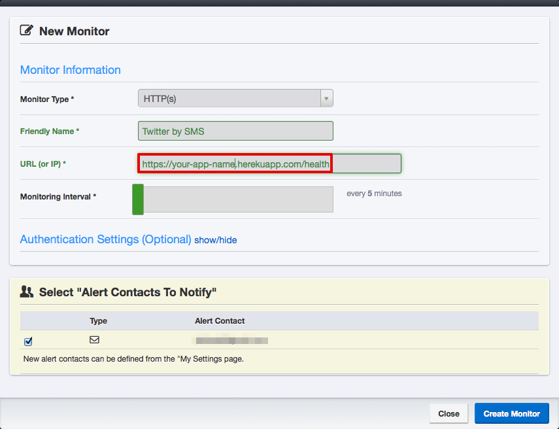Open the Monitor Type HTTP(s) dropdown
This screenshot has width=559, height=429.
pyautogui.click(x=229, y=99)
